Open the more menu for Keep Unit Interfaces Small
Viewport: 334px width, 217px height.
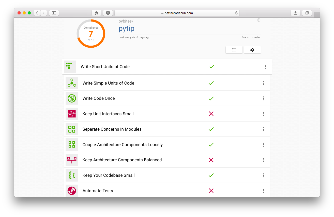pyautogui.click(x=263, y=114)
